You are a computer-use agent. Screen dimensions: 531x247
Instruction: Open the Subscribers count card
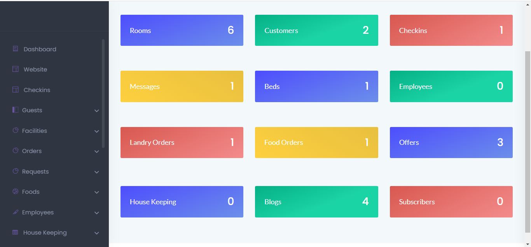click(451, 202)
